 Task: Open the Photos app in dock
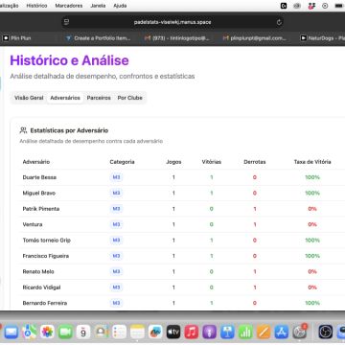click(47, 333)
